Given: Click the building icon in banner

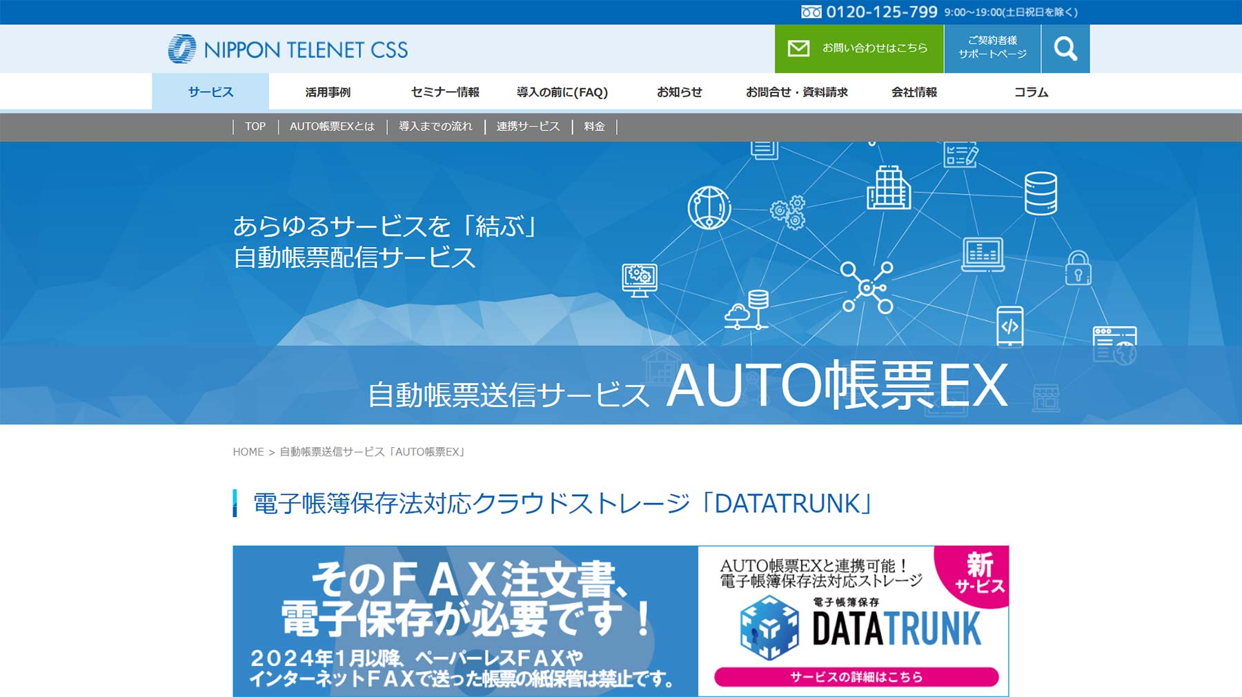Looking at the screenshot, I should (x=888, y=188).
